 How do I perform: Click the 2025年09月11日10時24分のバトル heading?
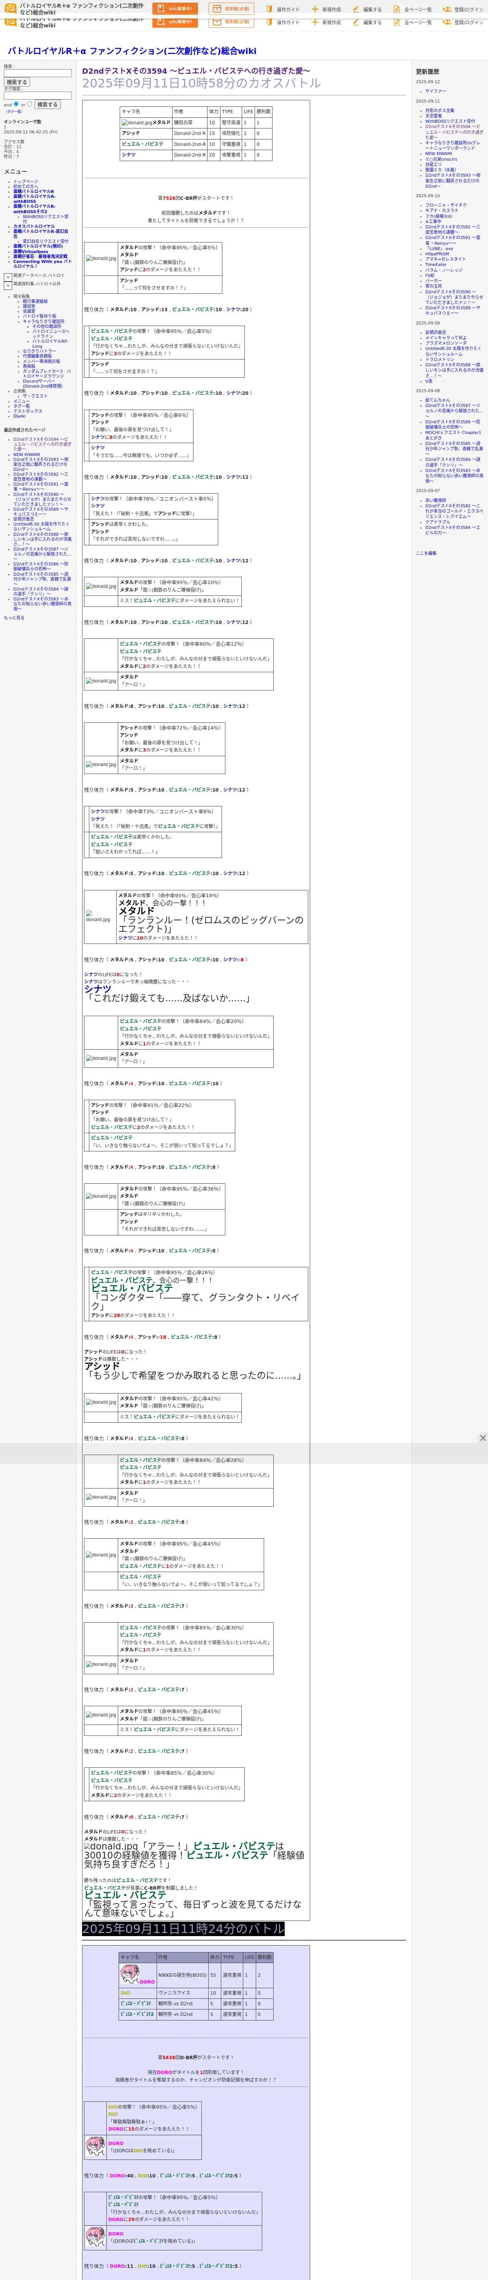(183, 1928)
